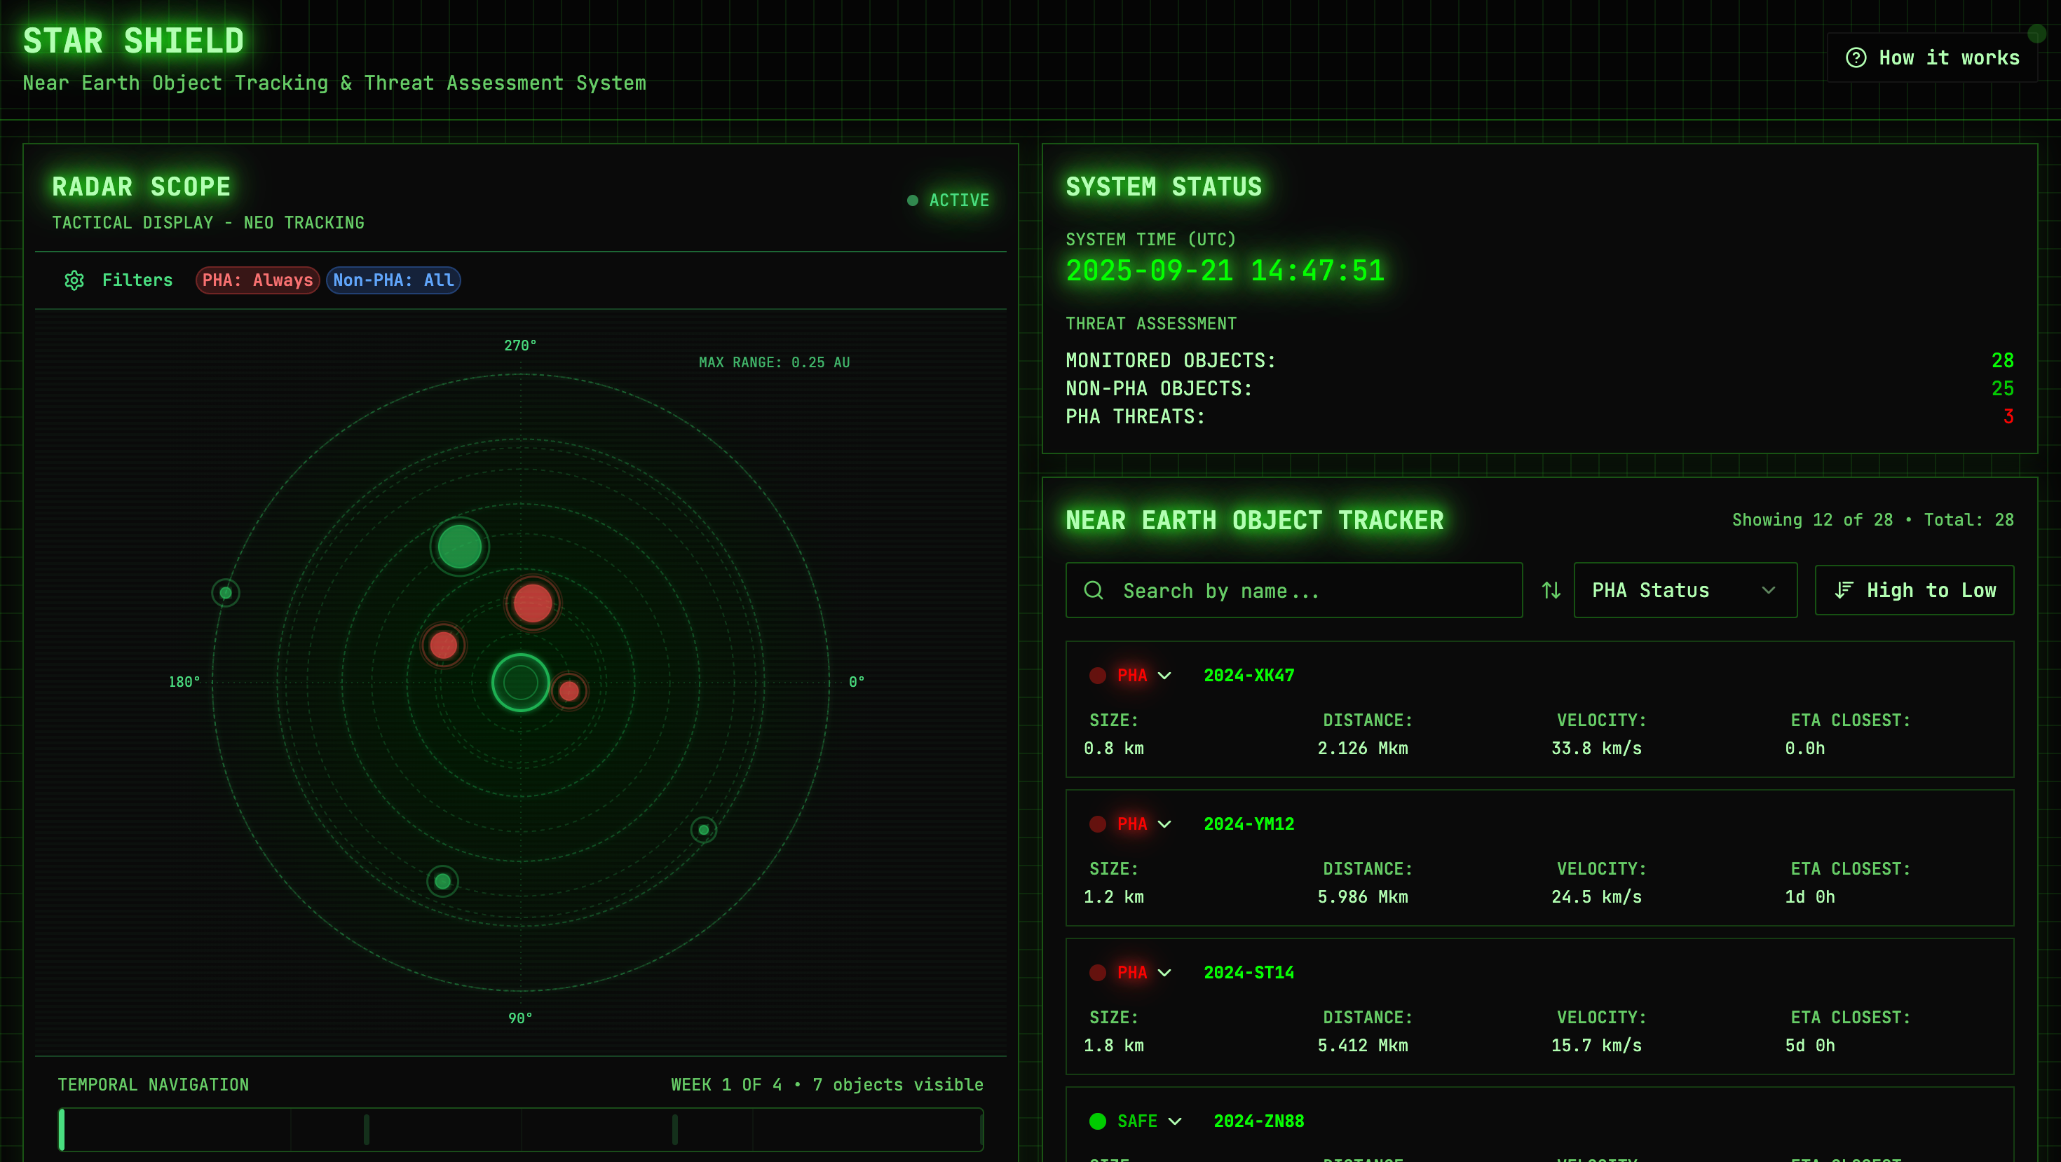Expand the 2024-XK47 PHA chevron

pos(1164,676)
